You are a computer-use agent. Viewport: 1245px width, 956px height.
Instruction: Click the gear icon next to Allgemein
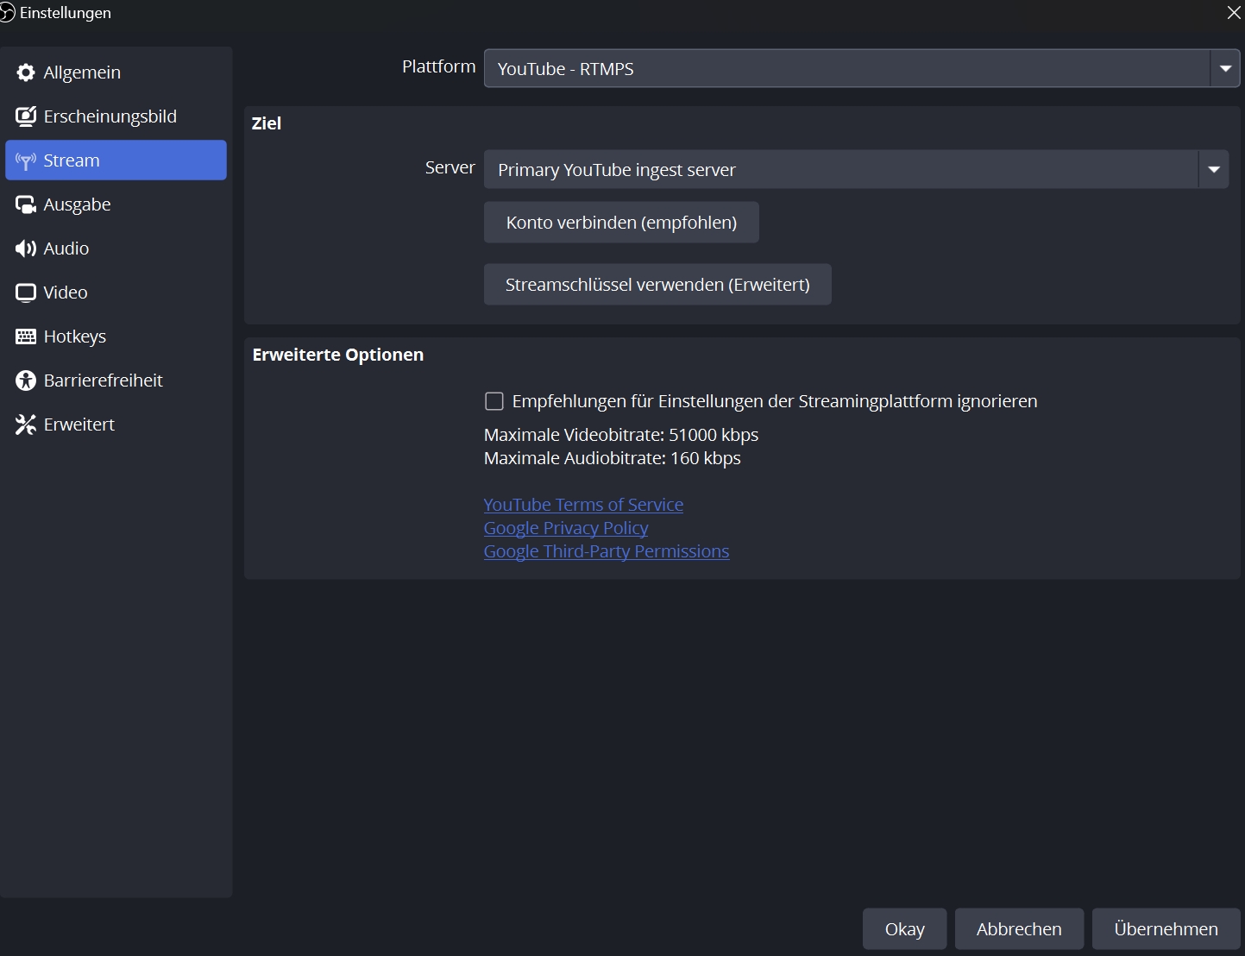click(26, 72)
